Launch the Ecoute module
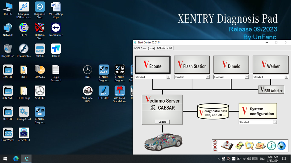The width and height of the screenshot is (291, 163). click(152, 65)
